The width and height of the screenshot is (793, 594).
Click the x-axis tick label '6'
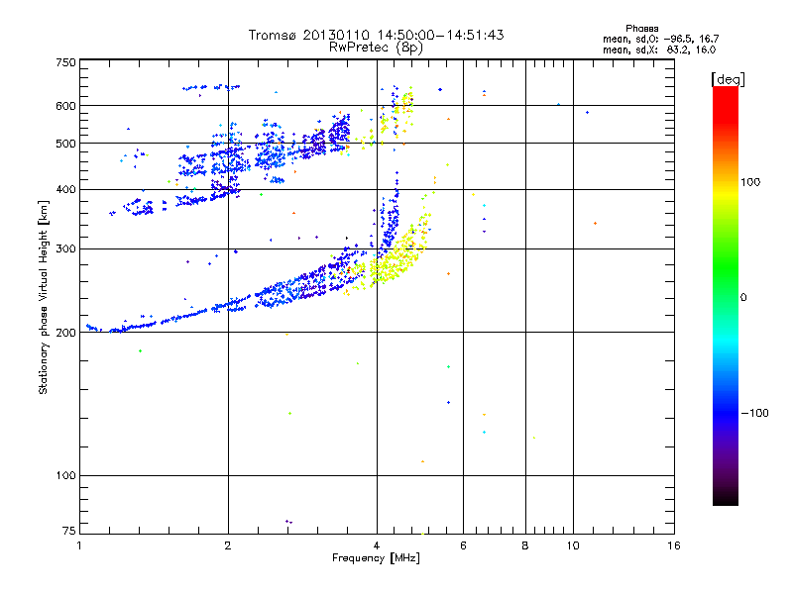click(x=463, y=545)
